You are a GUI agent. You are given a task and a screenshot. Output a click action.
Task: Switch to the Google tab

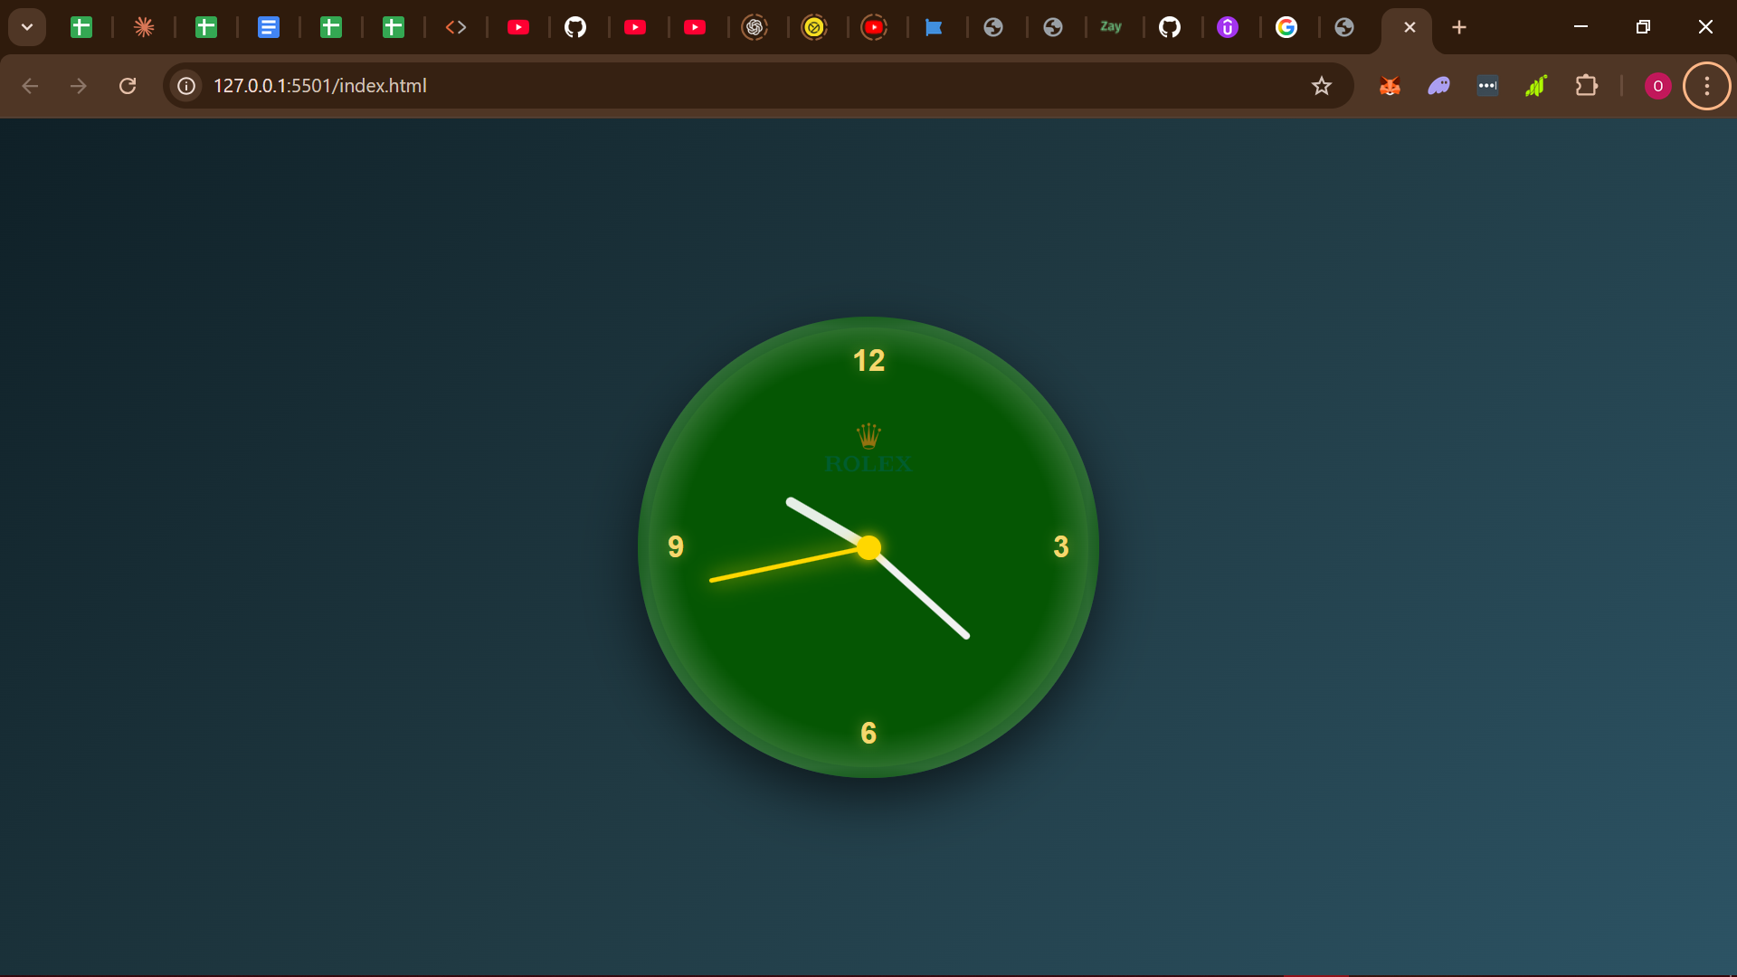(1286, 27)
